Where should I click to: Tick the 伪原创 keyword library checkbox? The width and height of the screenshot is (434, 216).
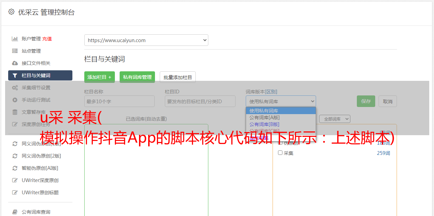[x=280, y=143]
